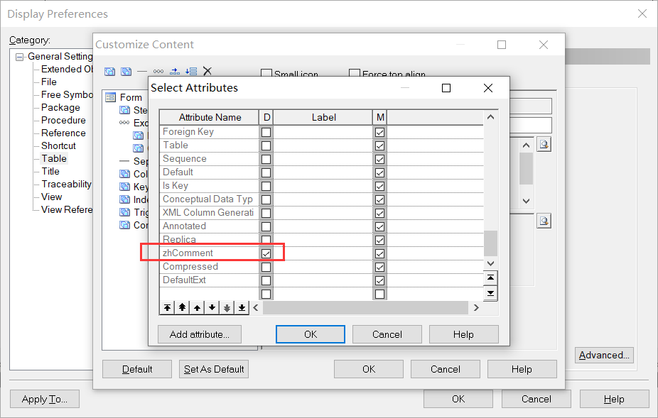Click the page-up double arrow button
The height and width of the screenshot is (418, 658).
click(182, 308)
